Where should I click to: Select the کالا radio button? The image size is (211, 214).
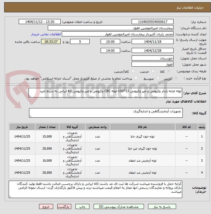click(169, 71)
